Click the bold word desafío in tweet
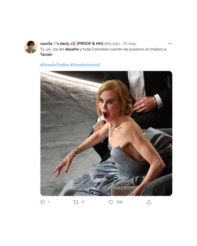 tap(72, 49)
